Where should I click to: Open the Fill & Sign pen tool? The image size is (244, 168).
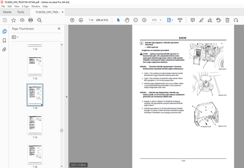point(210,20)
